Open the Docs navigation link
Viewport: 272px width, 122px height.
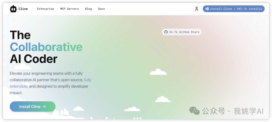101,9
